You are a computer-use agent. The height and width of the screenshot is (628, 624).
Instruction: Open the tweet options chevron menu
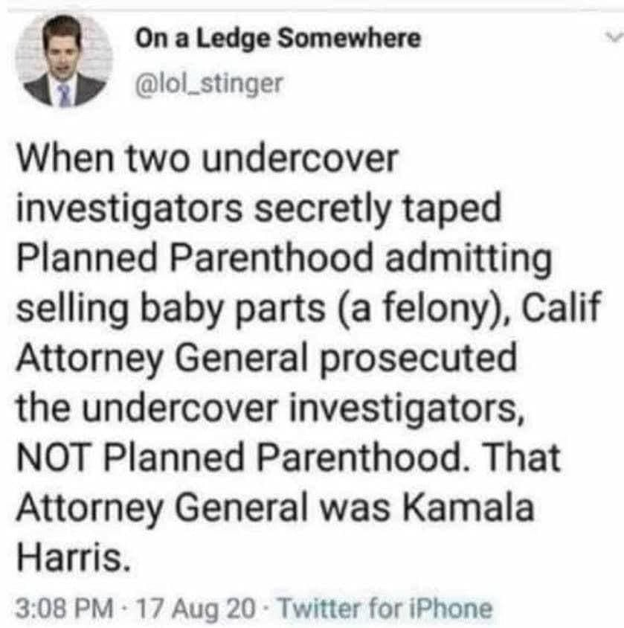(612, 34)
